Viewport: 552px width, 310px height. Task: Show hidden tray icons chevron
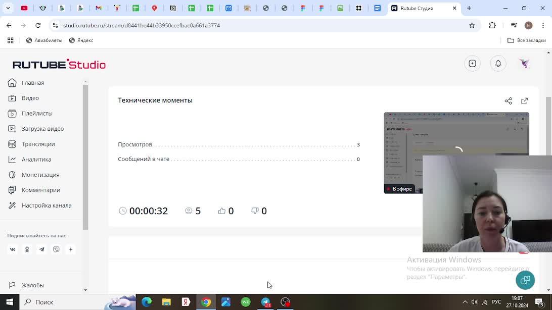pyautogui.click(x=465, y=302)
